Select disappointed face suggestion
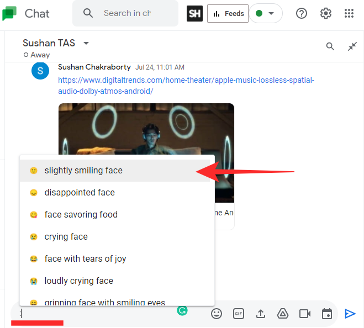This screenshot has height=328, width=364. [x=115, y=193]
